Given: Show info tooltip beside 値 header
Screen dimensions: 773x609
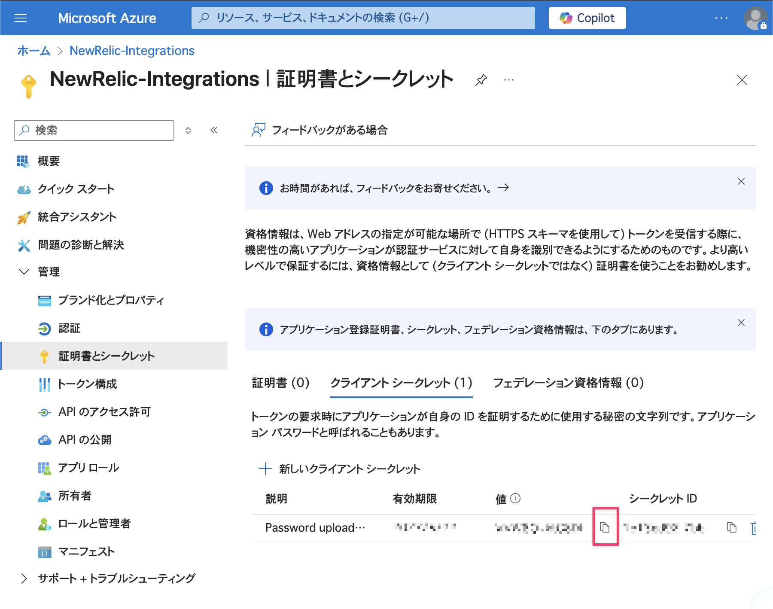Looking at the screenshot, I should [515, 498].
